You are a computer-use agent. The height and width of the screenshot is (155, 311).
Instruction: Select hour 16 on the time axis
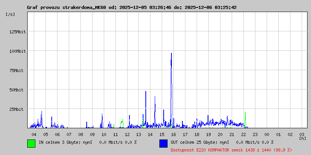coord(174,134)
